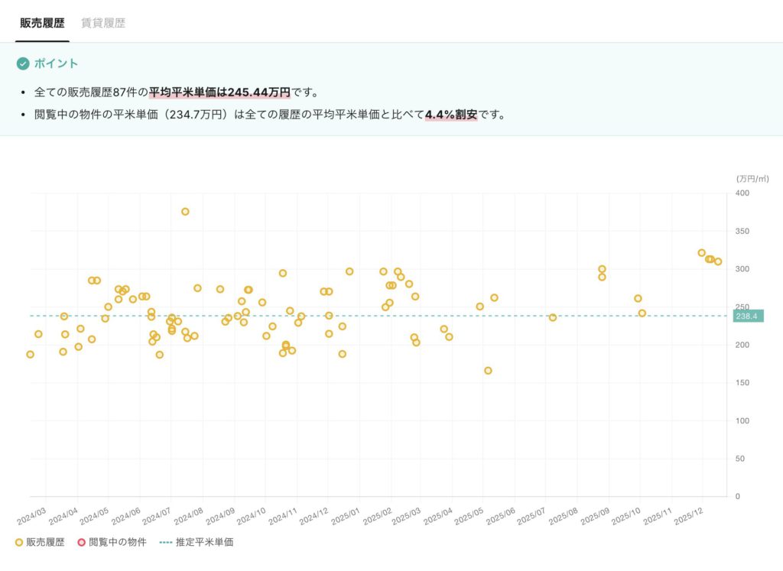
Task: Toggle the 閲覧中の物件 legend label
Action: click(117, 543)
